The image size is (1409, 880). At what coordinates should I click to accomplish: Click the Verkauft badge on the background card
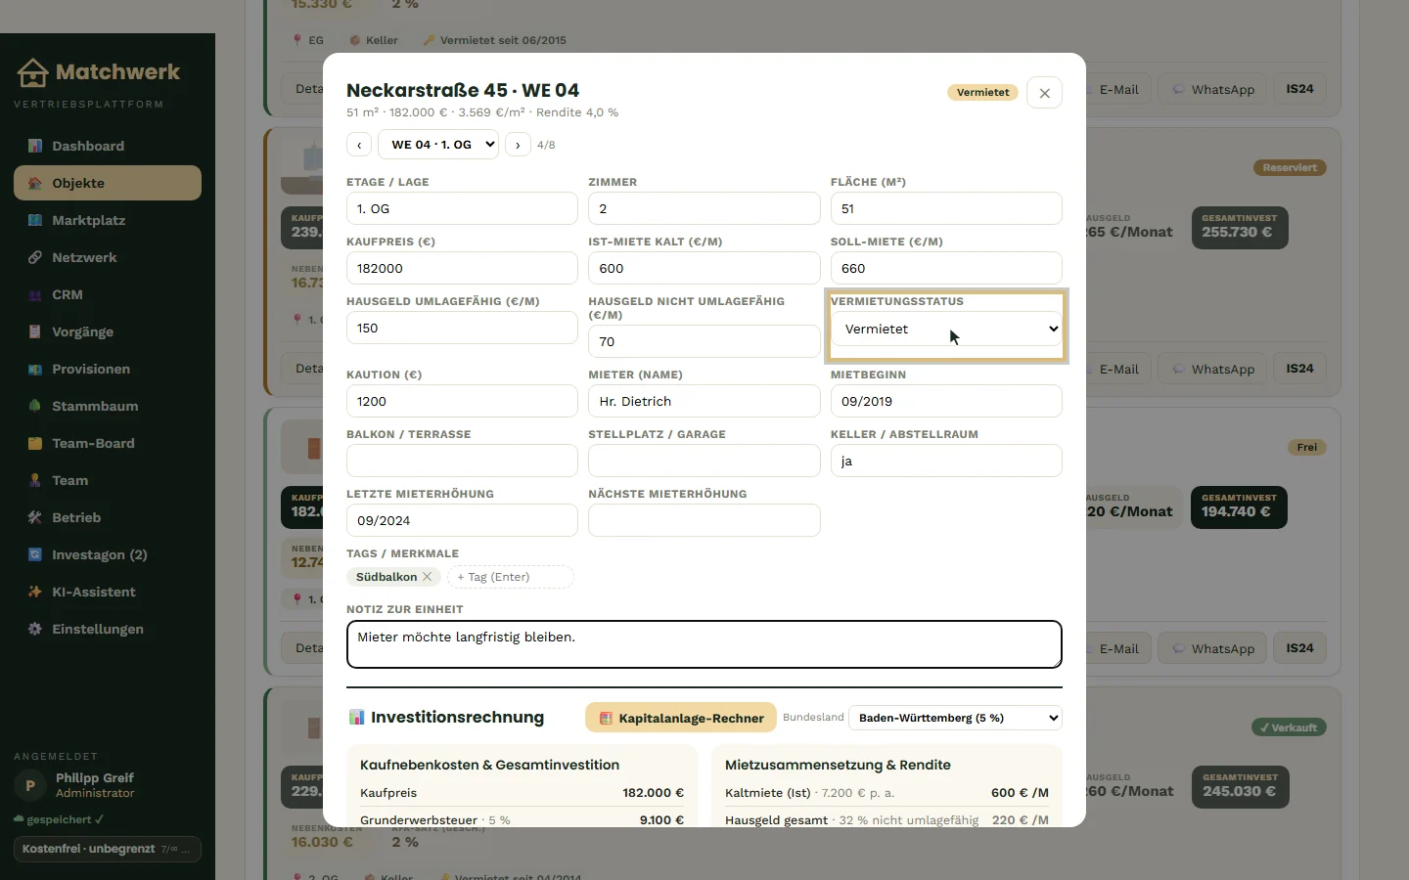click(1289, 727)
